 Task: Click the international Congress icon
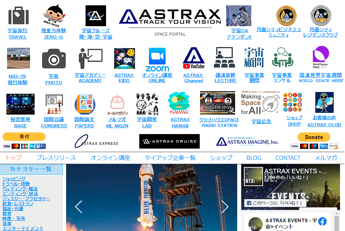pos(54,104)
